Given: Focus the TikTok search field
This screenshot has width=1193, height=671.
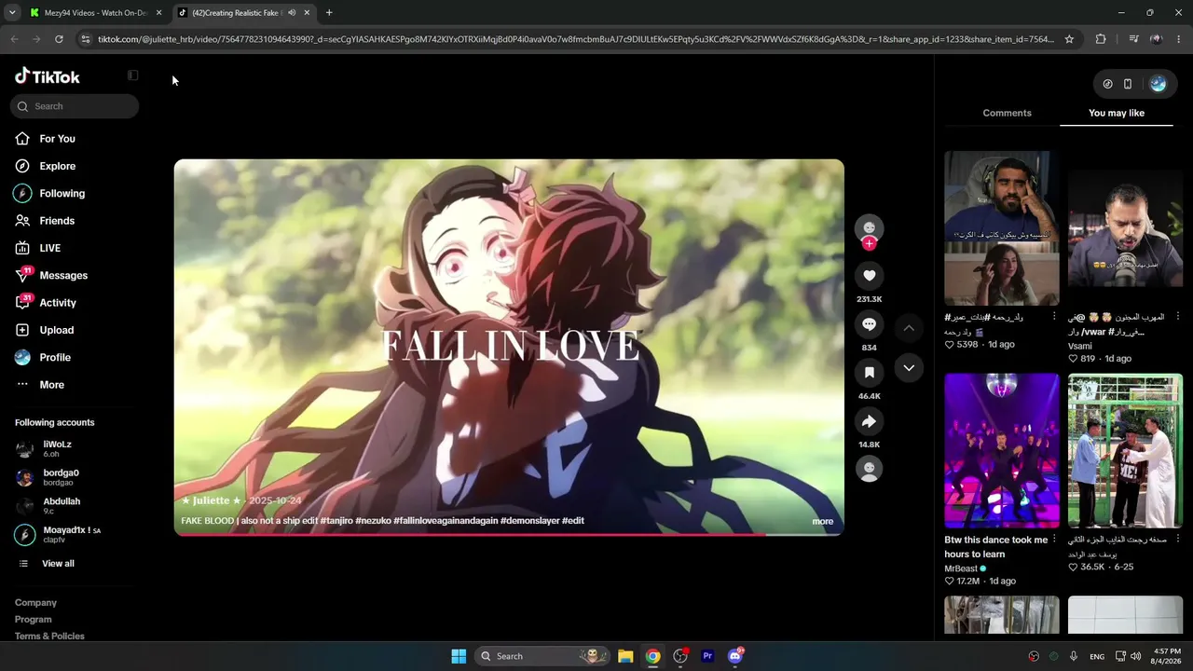Looking at the screenshot, I should point(75,106).
